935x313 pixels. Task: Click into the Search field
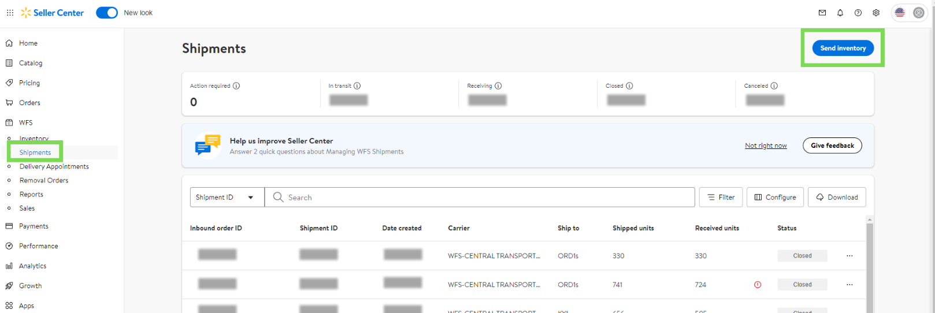coord(480,197)
